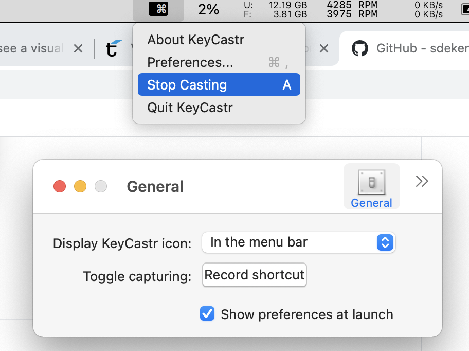Switch to the 'see a visual' browser tab

click(31, 48)
